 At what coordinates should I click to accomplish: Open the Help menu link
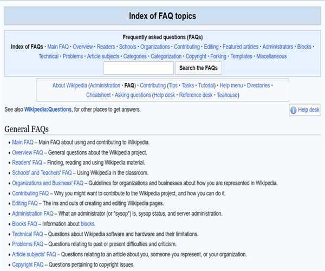tap(231, 86)
